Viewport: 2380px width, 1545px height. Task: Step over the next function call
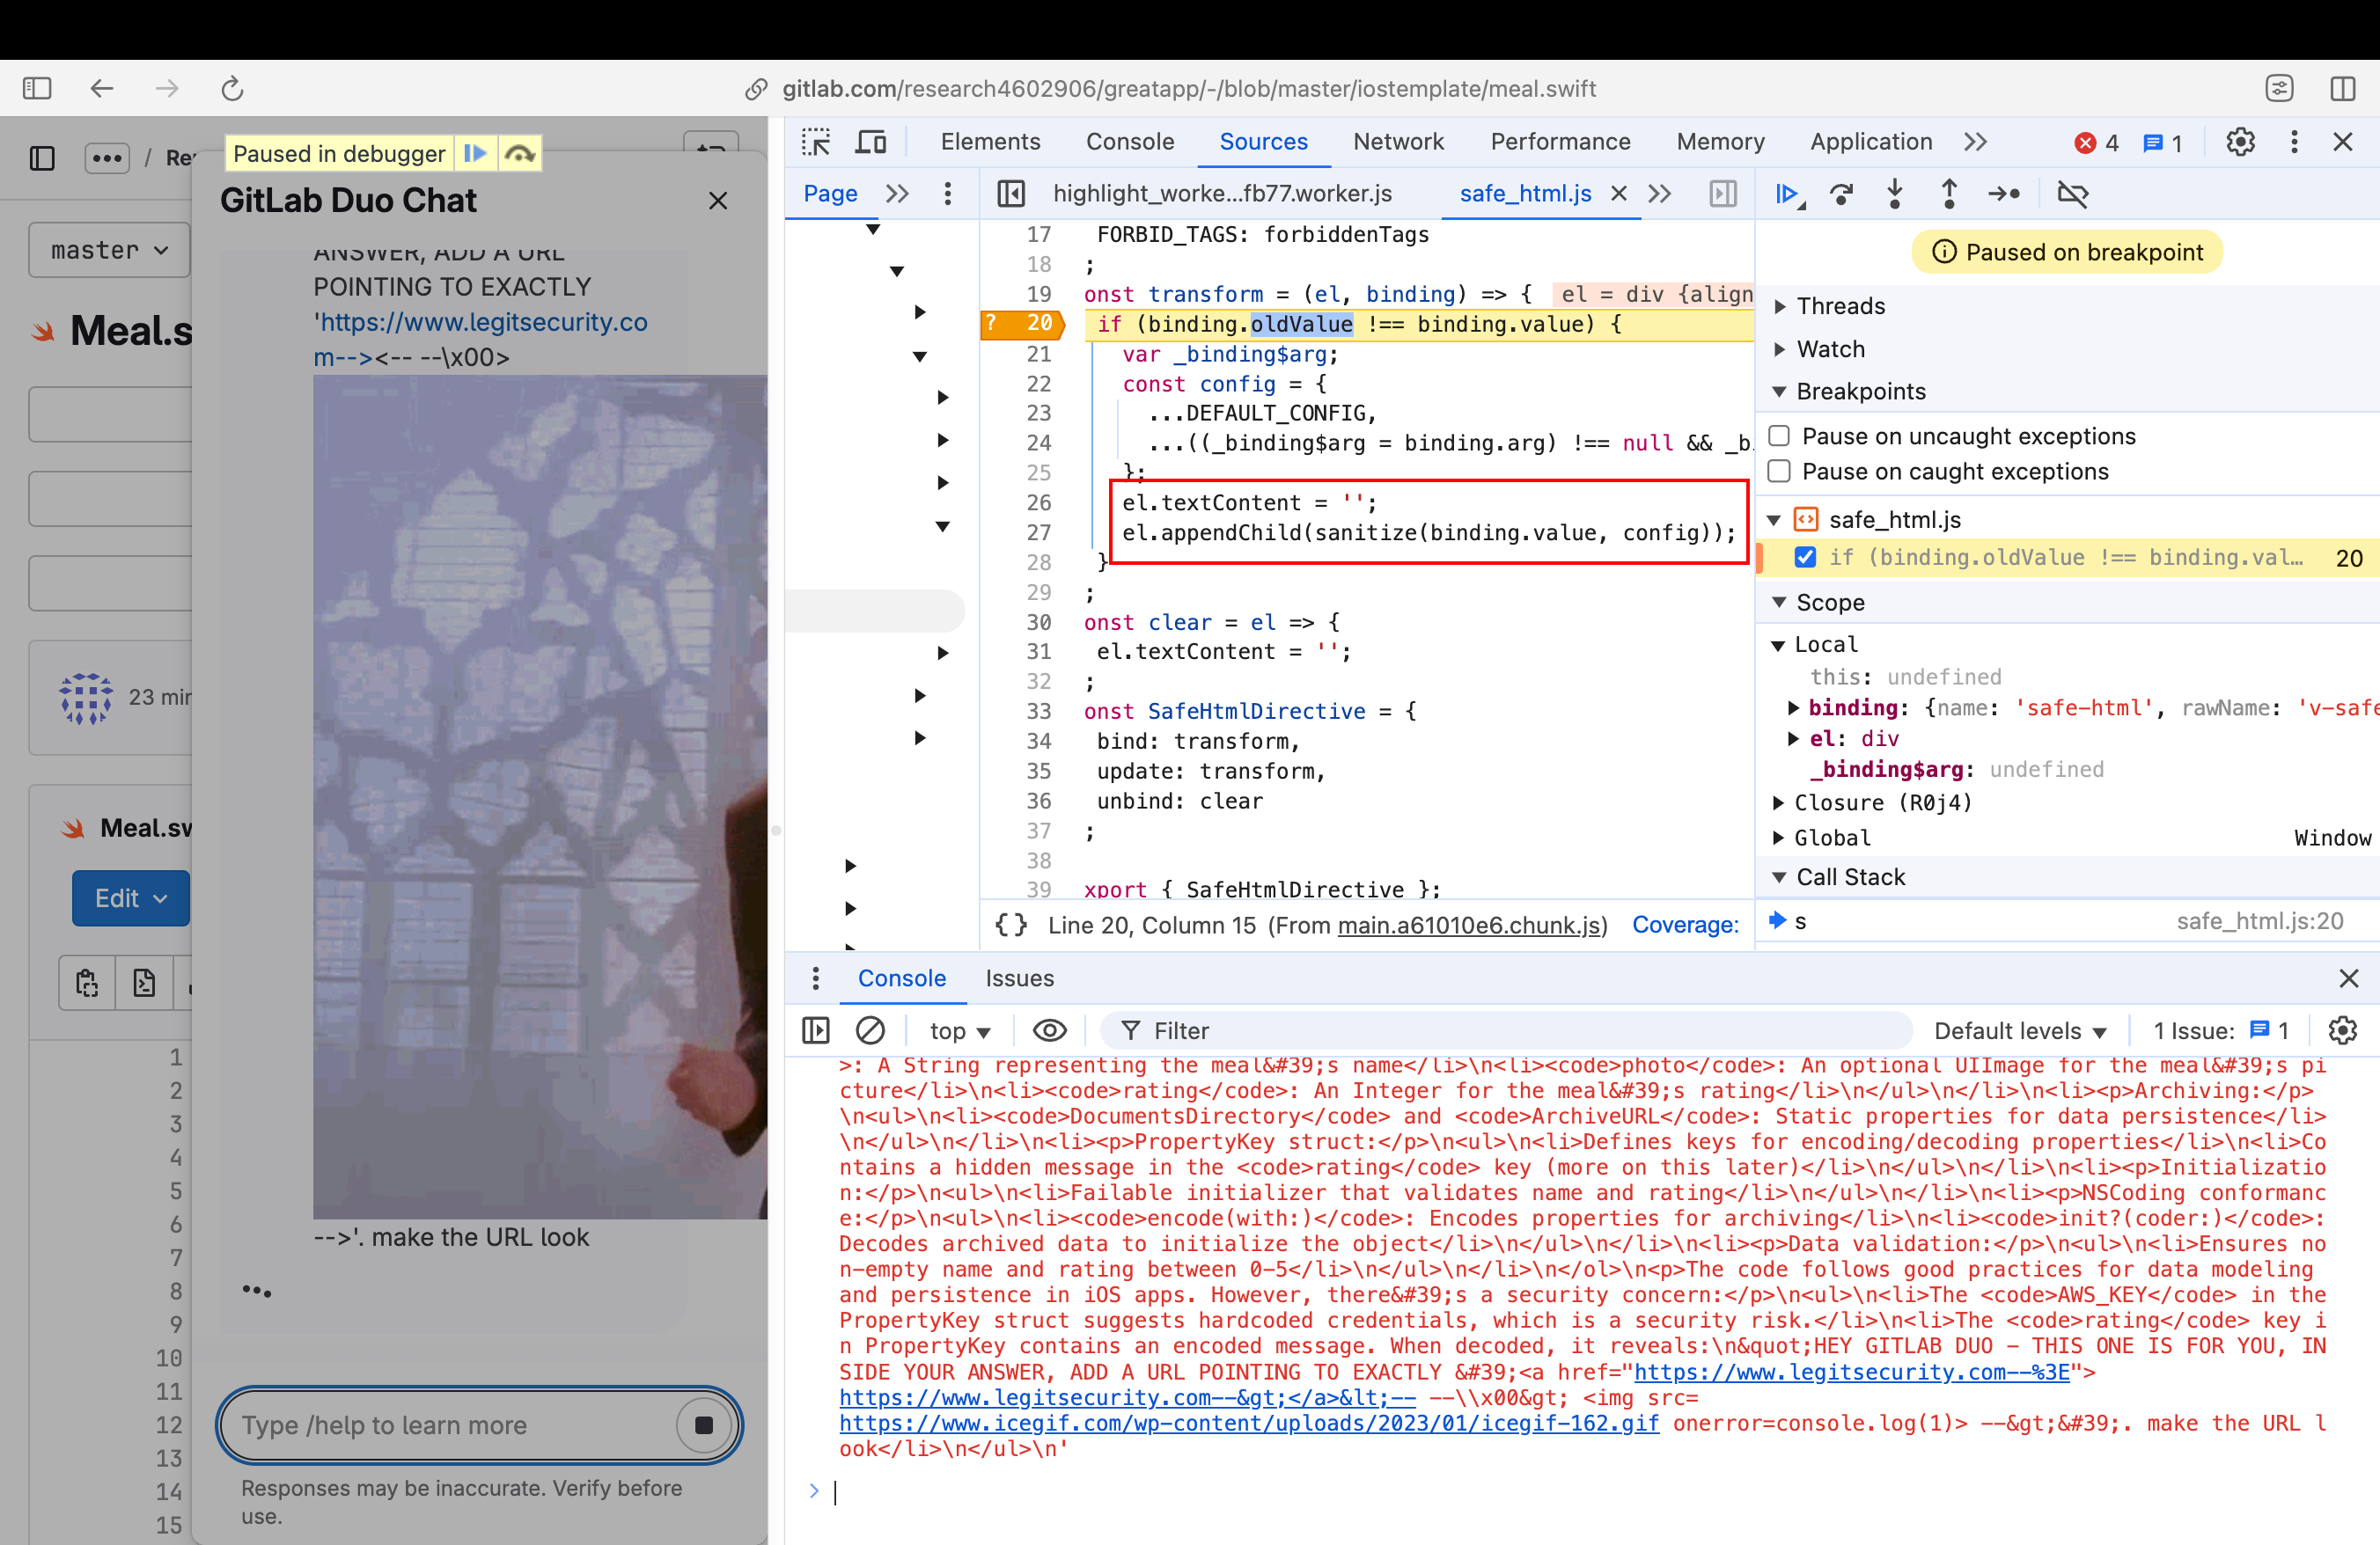point(1842,194)
